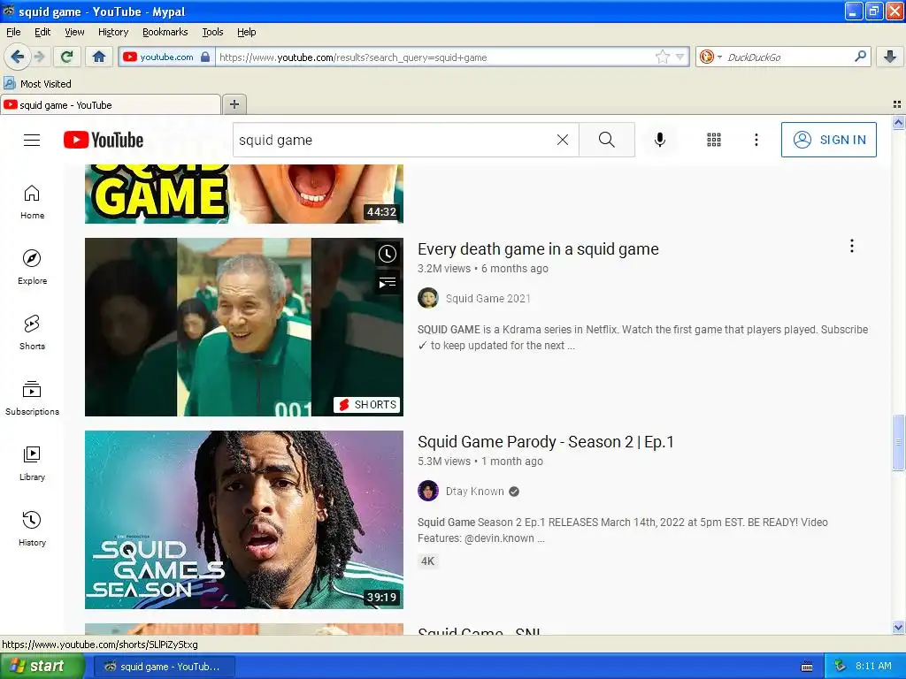
Task: Open Shorts in sidebar
Action: (33, 332)
